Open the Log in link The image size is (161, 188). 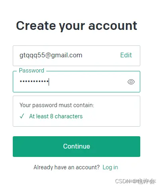(110, 167)
